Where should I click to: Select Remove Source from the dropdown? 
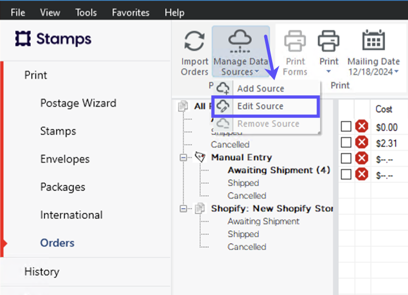coord(267,124)
